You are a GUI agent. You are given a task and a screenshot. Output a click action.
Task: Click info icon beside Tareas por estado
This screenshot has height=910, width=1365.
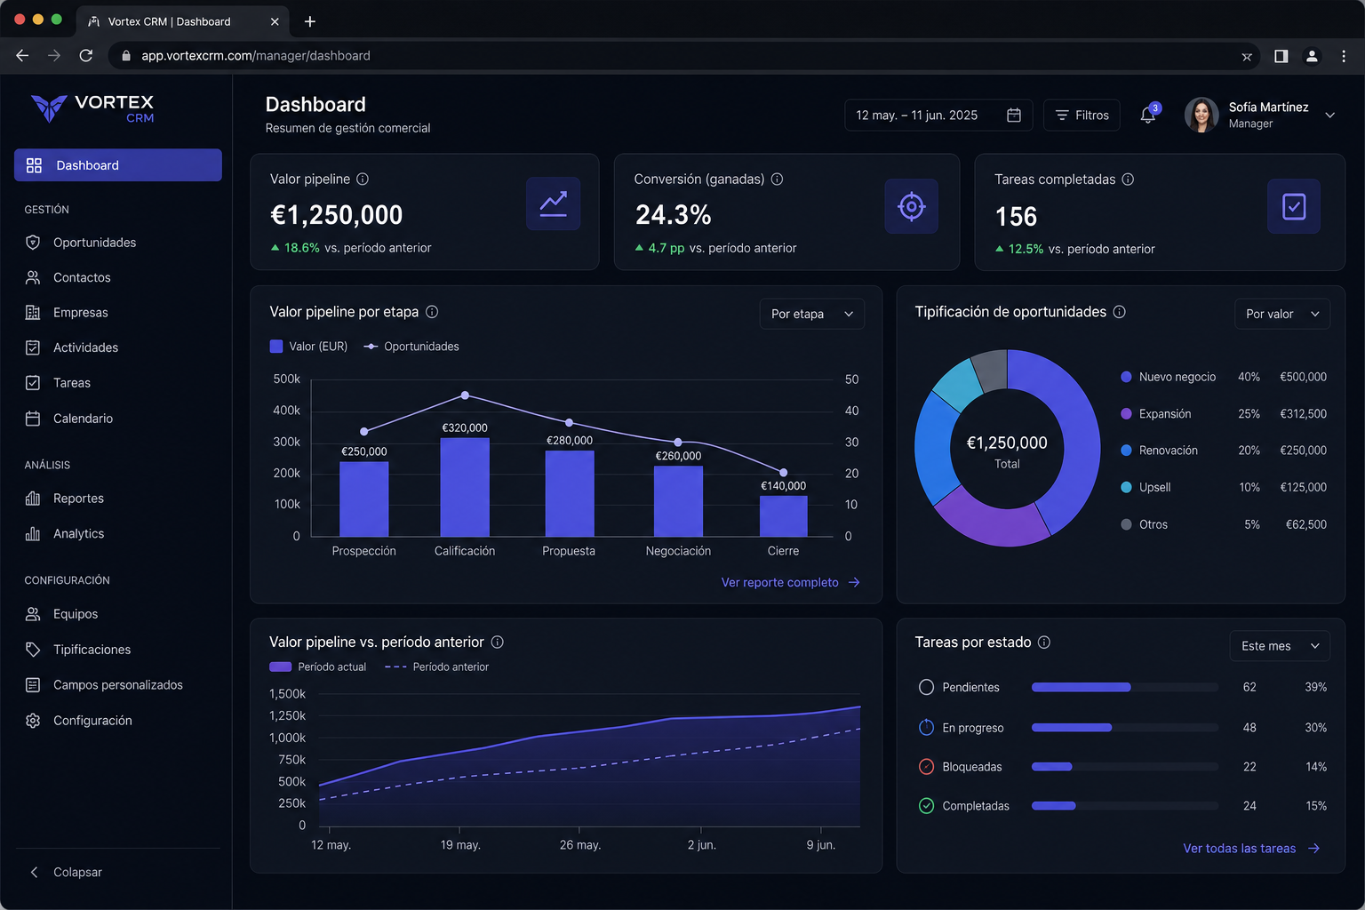point(1044,642)
